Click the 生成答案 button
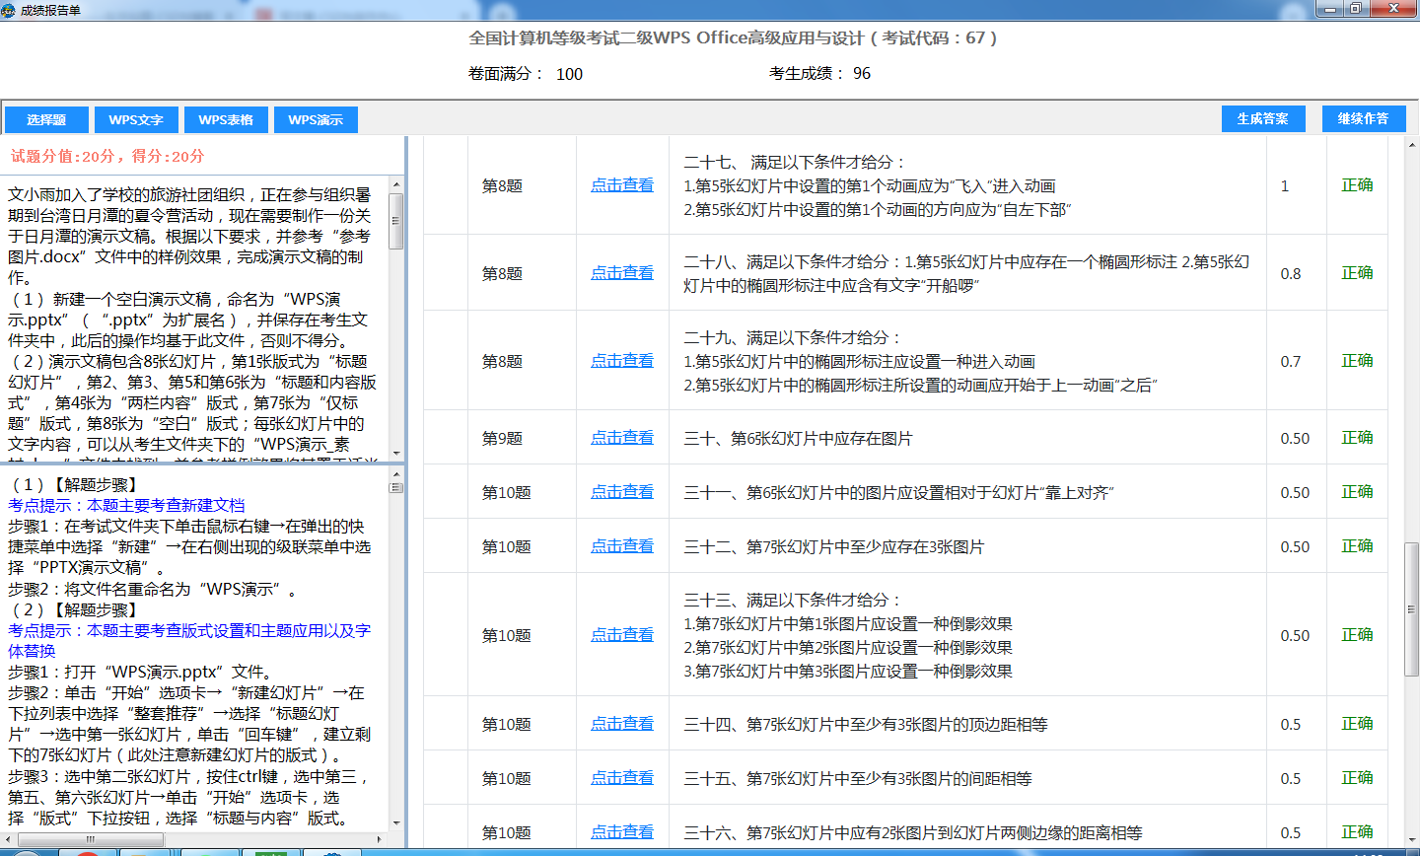The image size is (1420, 856). [x=1263, y=118]
